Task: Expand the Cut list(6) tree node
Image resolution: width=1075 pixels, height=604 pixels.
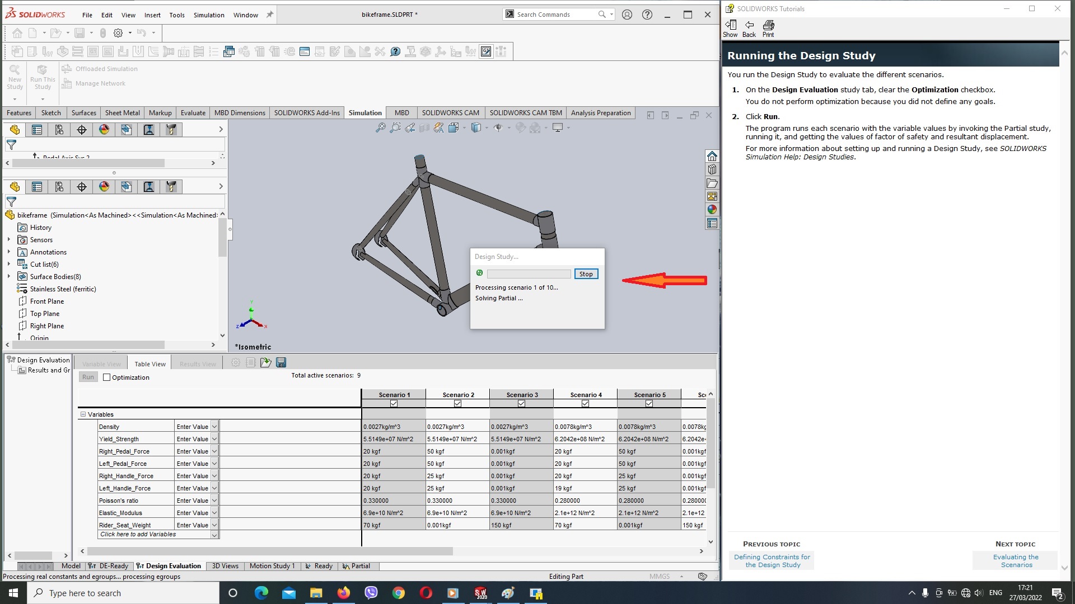Action: click(9, 265)
